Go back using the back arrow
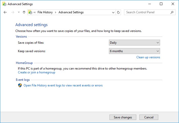 (x=5, y=12)
